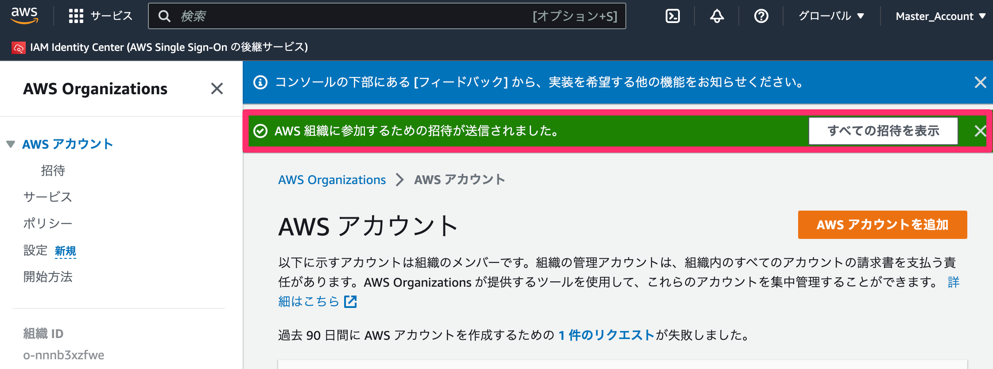
Task: Click the すべての招待を表示 button
Action: click(x=883, y=131)
